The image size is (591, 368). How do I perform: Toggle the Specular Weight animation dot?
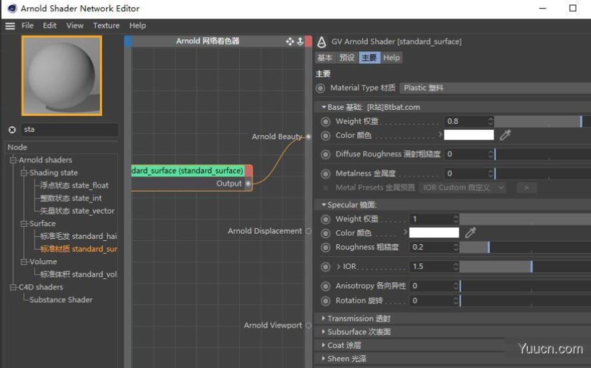tap(326, 220)
